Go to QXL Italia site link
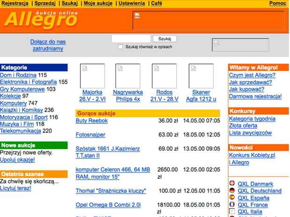 pos(250,211)
